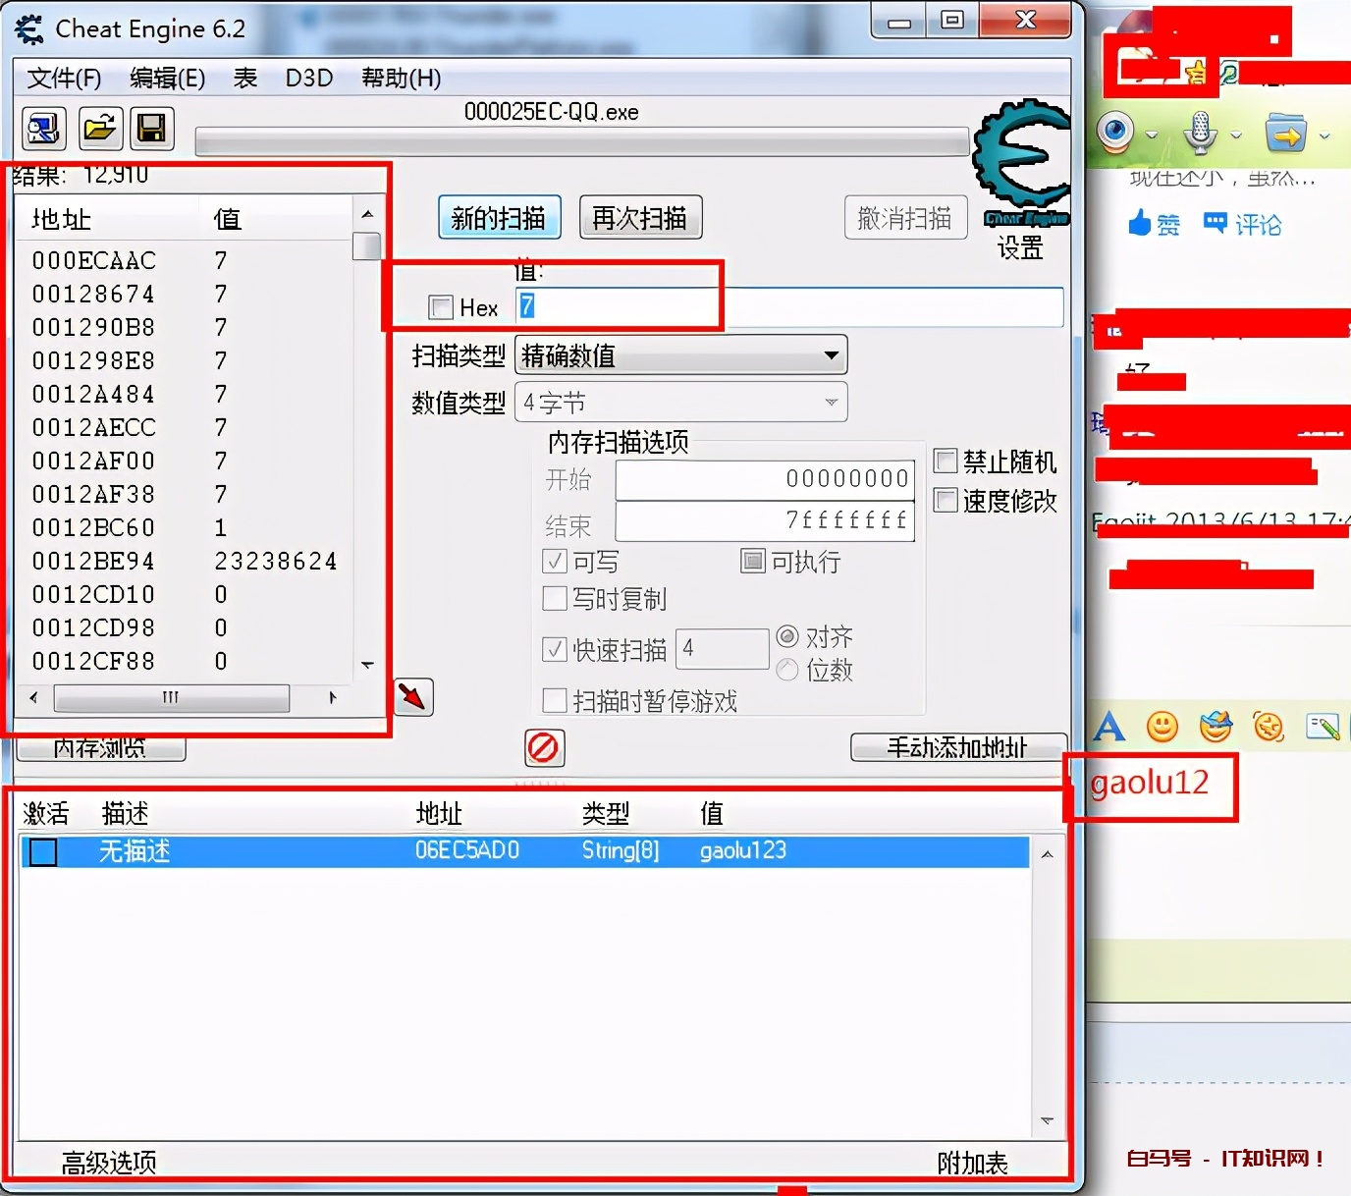Select the 位数 radio button
The width and height of the screenshot is (1351, 1196).
(x=787, y=670)
